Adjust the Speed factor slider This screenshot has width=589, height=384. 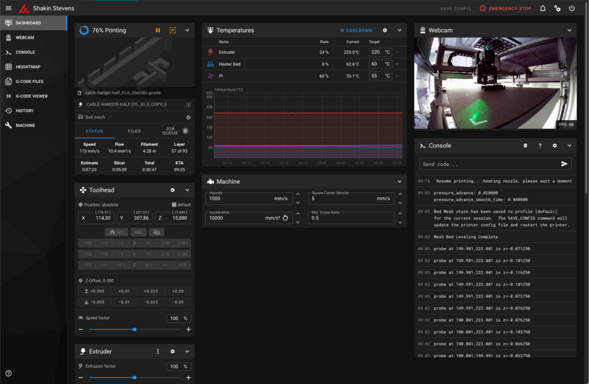pos(134,329)
